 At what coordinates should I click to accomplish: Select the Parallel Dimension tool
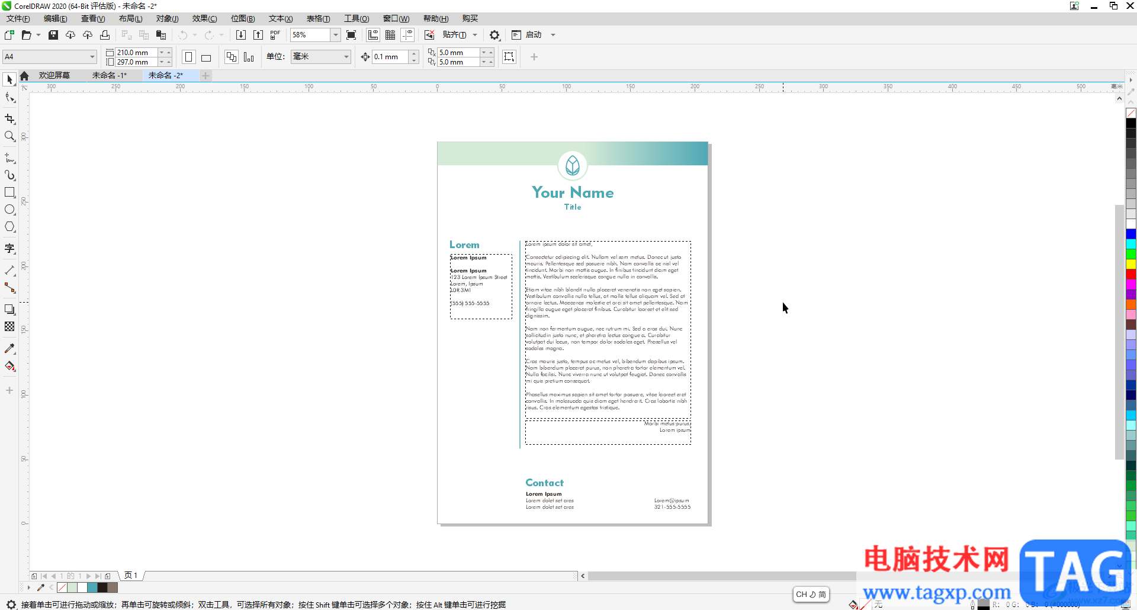[9, 271]
